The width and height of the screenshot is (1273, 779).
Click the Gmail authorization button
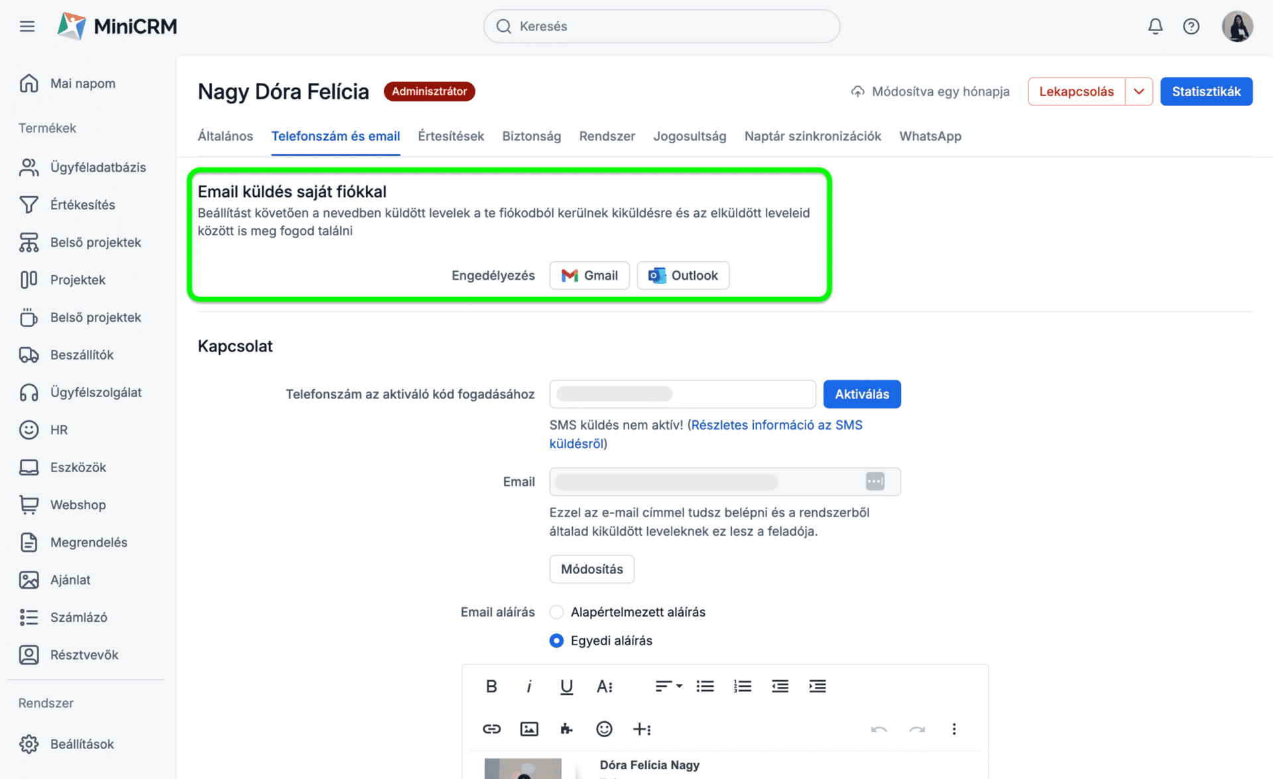pos(589,275)
